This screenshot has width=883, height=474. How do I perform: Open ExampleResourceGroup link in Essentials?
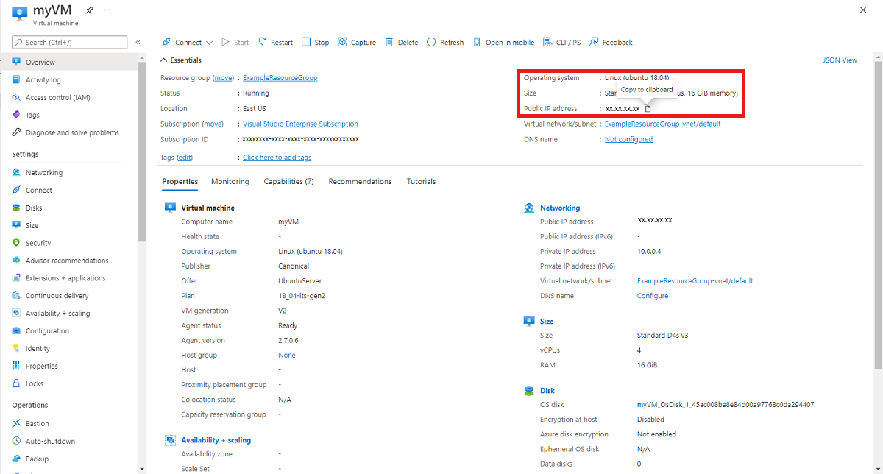pyautogui.click(x=280, y=78)
